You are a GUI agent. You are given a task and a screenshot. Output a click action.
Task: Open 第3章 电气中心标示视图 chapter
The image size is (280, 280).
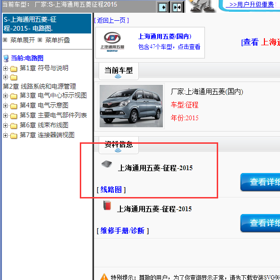53,95
